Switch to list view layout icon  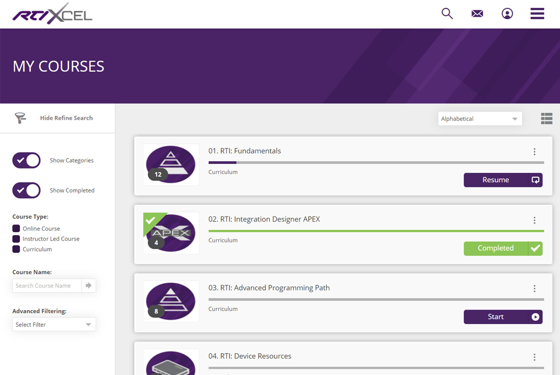point(547,119)
